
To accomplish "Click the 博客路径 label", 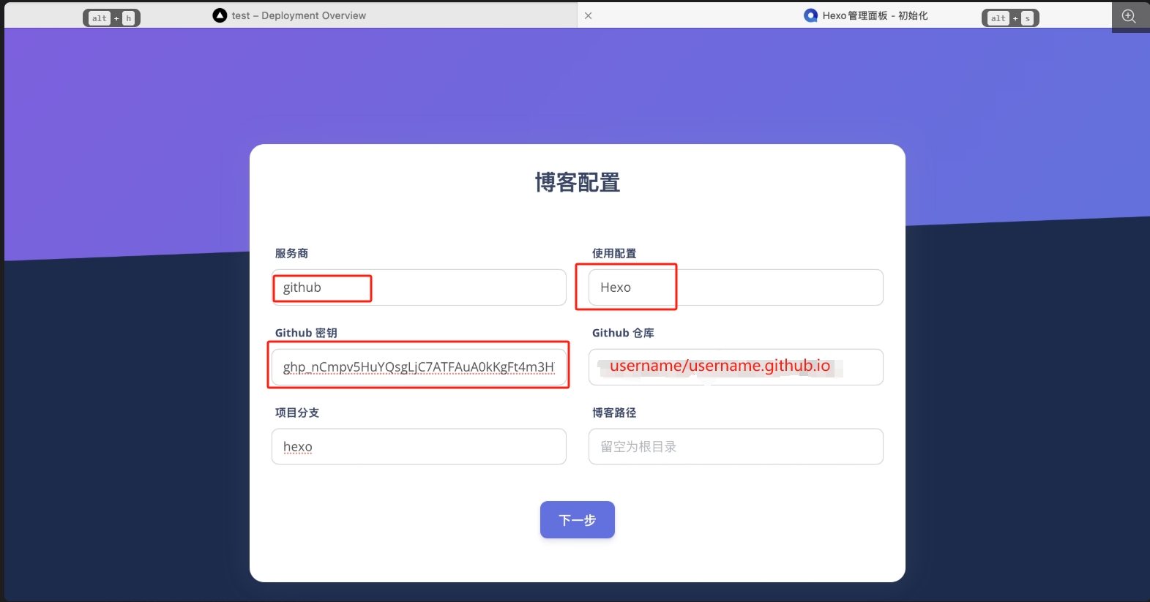I will (x=614, y=413).
